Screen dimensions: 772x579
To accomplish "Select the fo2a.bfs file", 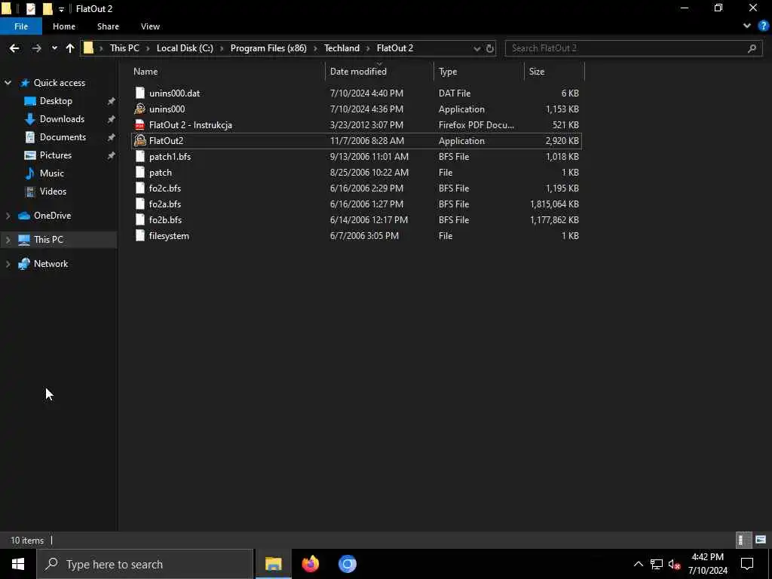I will tap(165, 204).
